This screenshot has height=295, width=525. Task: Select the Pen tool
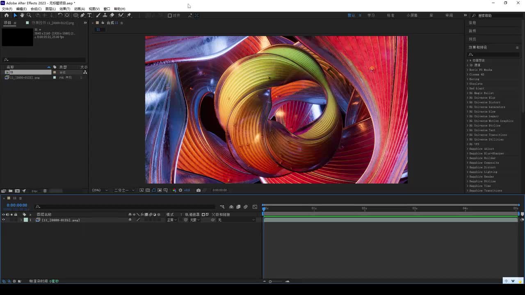pyautogui.click(x=82, y=15)
